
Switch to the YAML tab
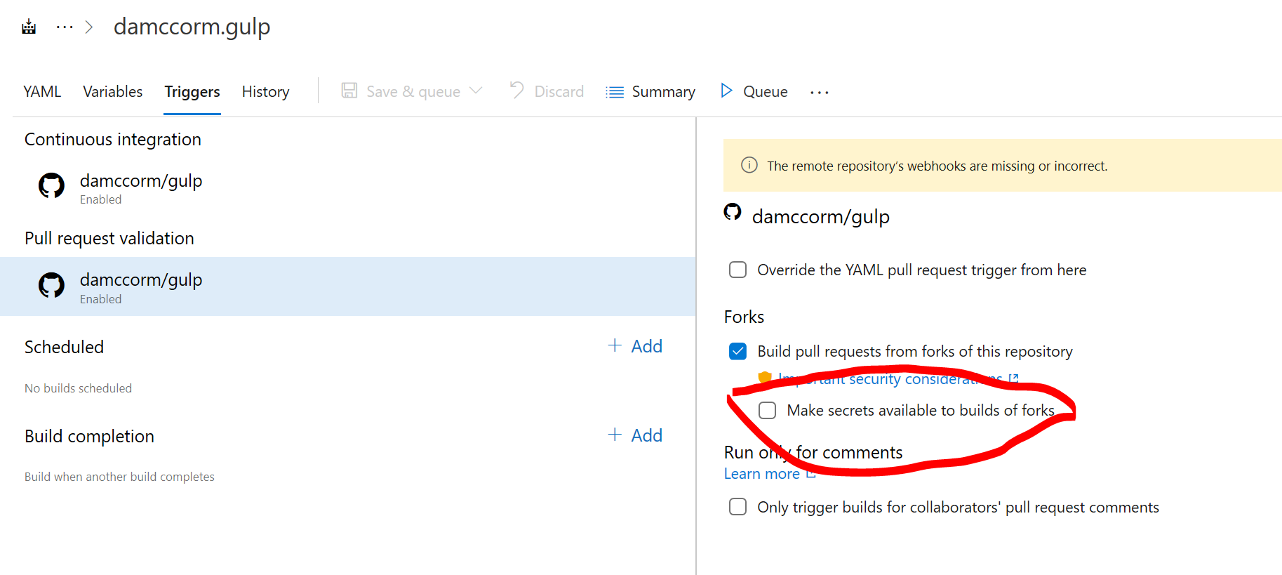tap(42, 92)
